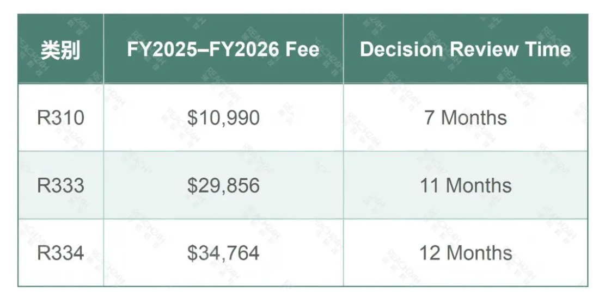Viewport: 605px width, 298px height.
Task: Click the 11 Months review time cell
Action: click(466, 185)
